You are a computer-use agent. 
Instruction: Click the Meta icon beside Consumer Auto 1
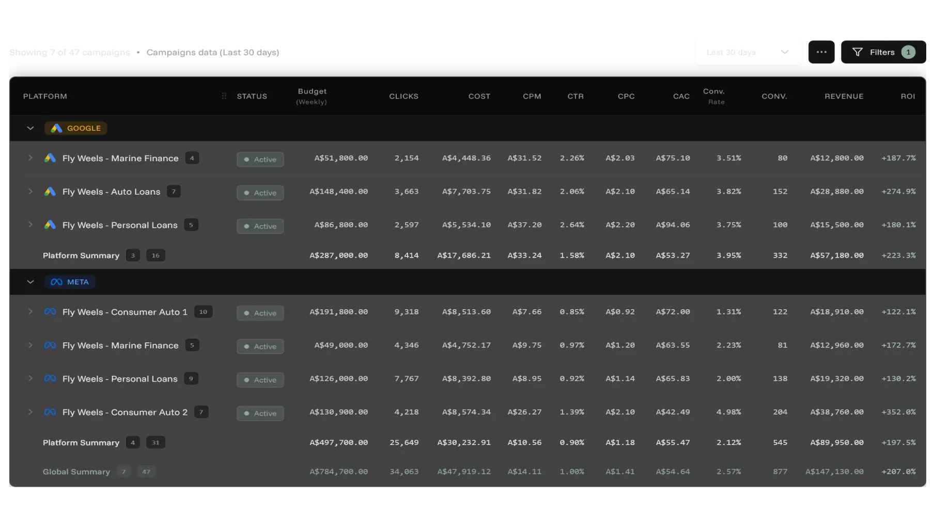pos(50,312)
